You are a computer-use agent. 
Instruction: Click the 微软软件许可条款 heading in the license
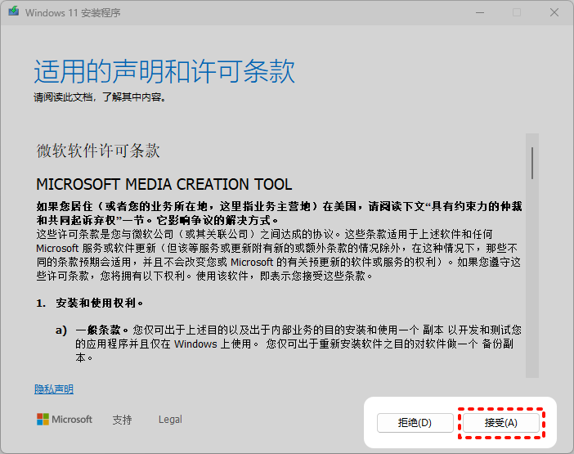98,151
